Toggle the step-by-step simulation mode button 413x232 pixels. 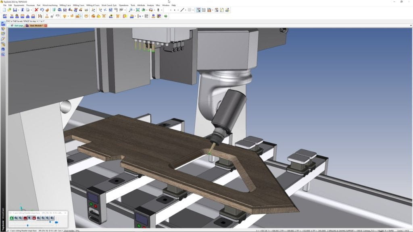coord(40,218)
